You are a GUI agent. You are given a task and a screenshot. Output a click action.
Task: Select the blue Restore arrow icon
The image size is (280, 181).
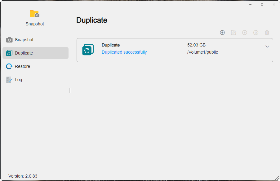(8, 66)
